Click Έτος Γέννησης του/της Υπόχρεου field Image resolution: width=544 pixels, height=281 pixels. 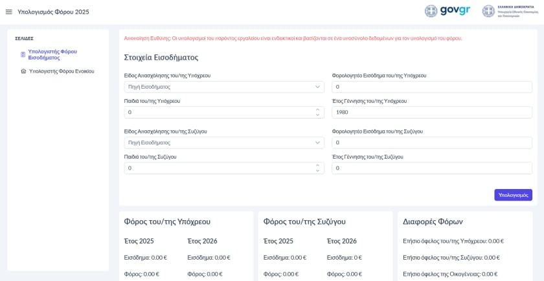pos(431,112)
